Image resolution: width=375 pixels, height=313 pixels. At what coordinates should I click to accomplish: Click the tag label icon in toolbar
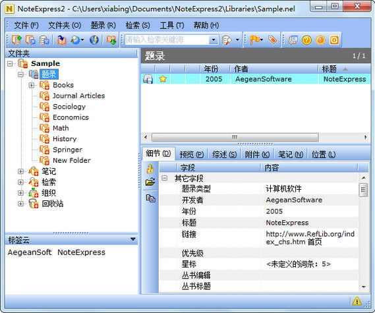273,40
